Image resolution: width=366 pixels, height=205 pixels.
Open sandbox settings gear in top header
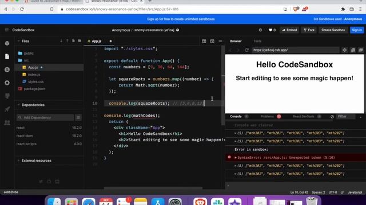(260, 30)
